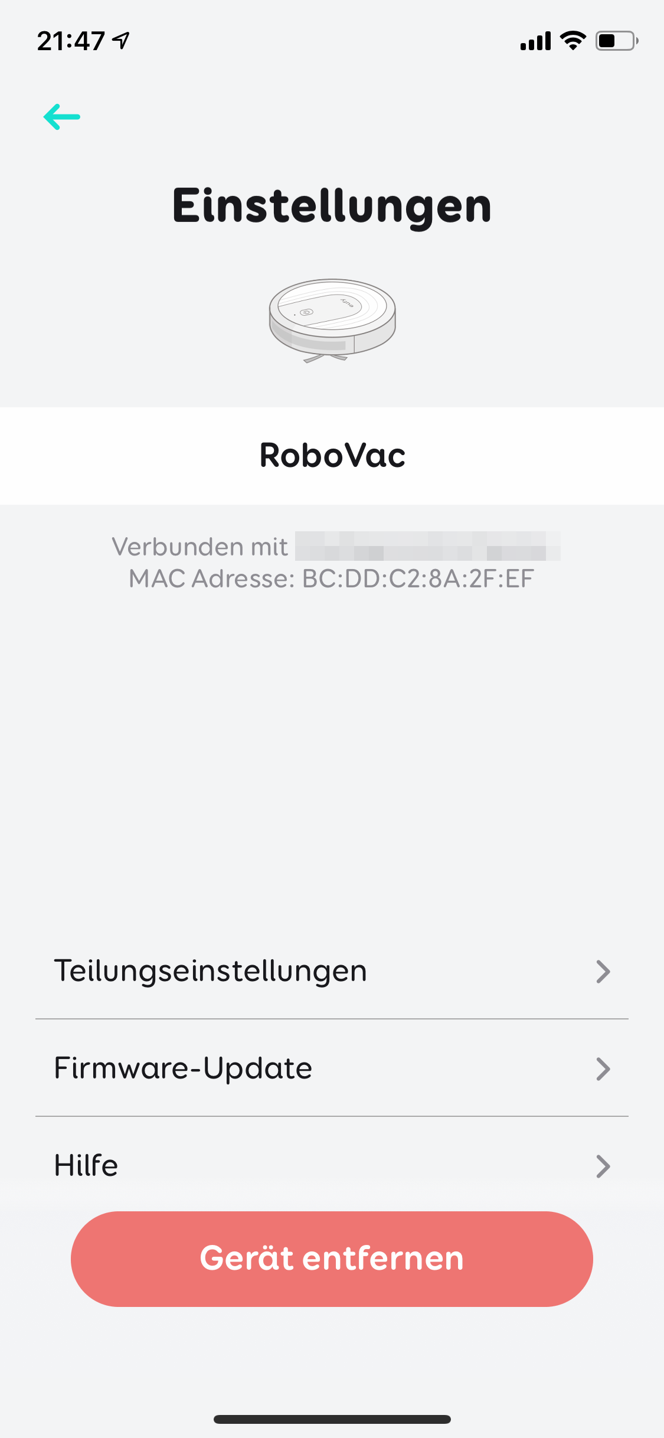The image size is (664, 1438).
Task: Expand chevron next to Firmware-Update
Action: 603,1069
